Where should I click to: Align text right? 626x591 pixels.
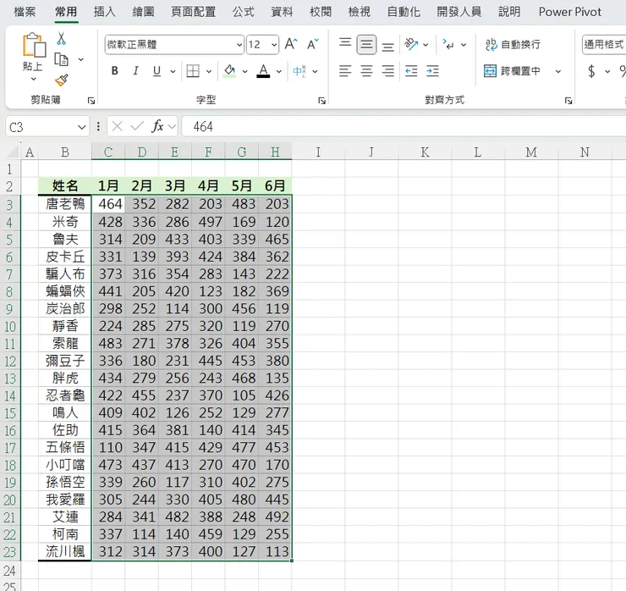pyautogui.click(x=388, y=71)
